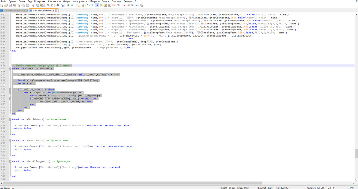The width and height of the screenshot is (358, 189).
Task: Click the Paste toolbar icon
Action: (x=42, y=5)
